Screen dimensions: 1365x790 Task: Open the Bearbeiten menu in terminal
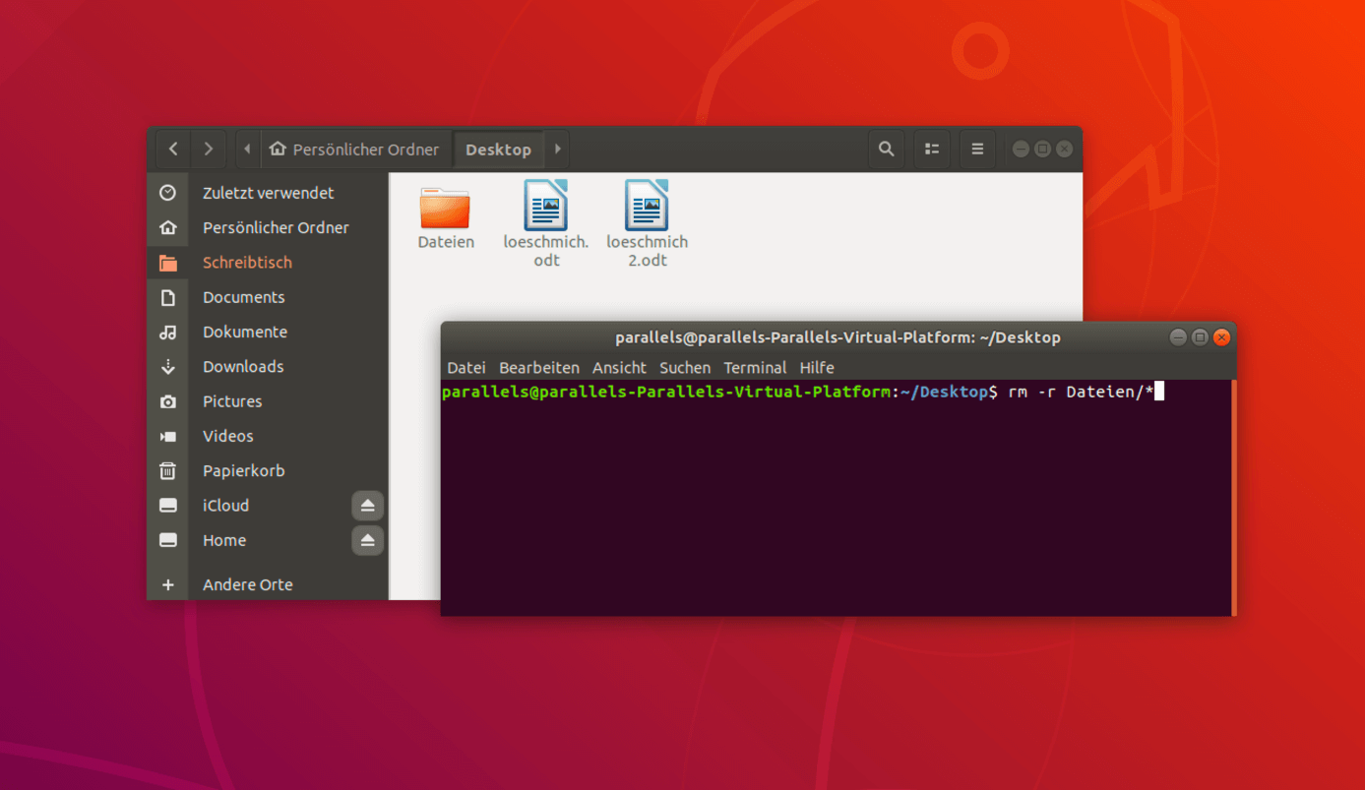pos(538,368)
